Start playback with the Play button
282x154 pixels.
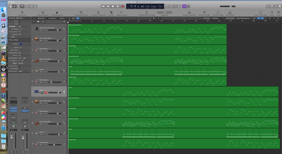(118, 6)
